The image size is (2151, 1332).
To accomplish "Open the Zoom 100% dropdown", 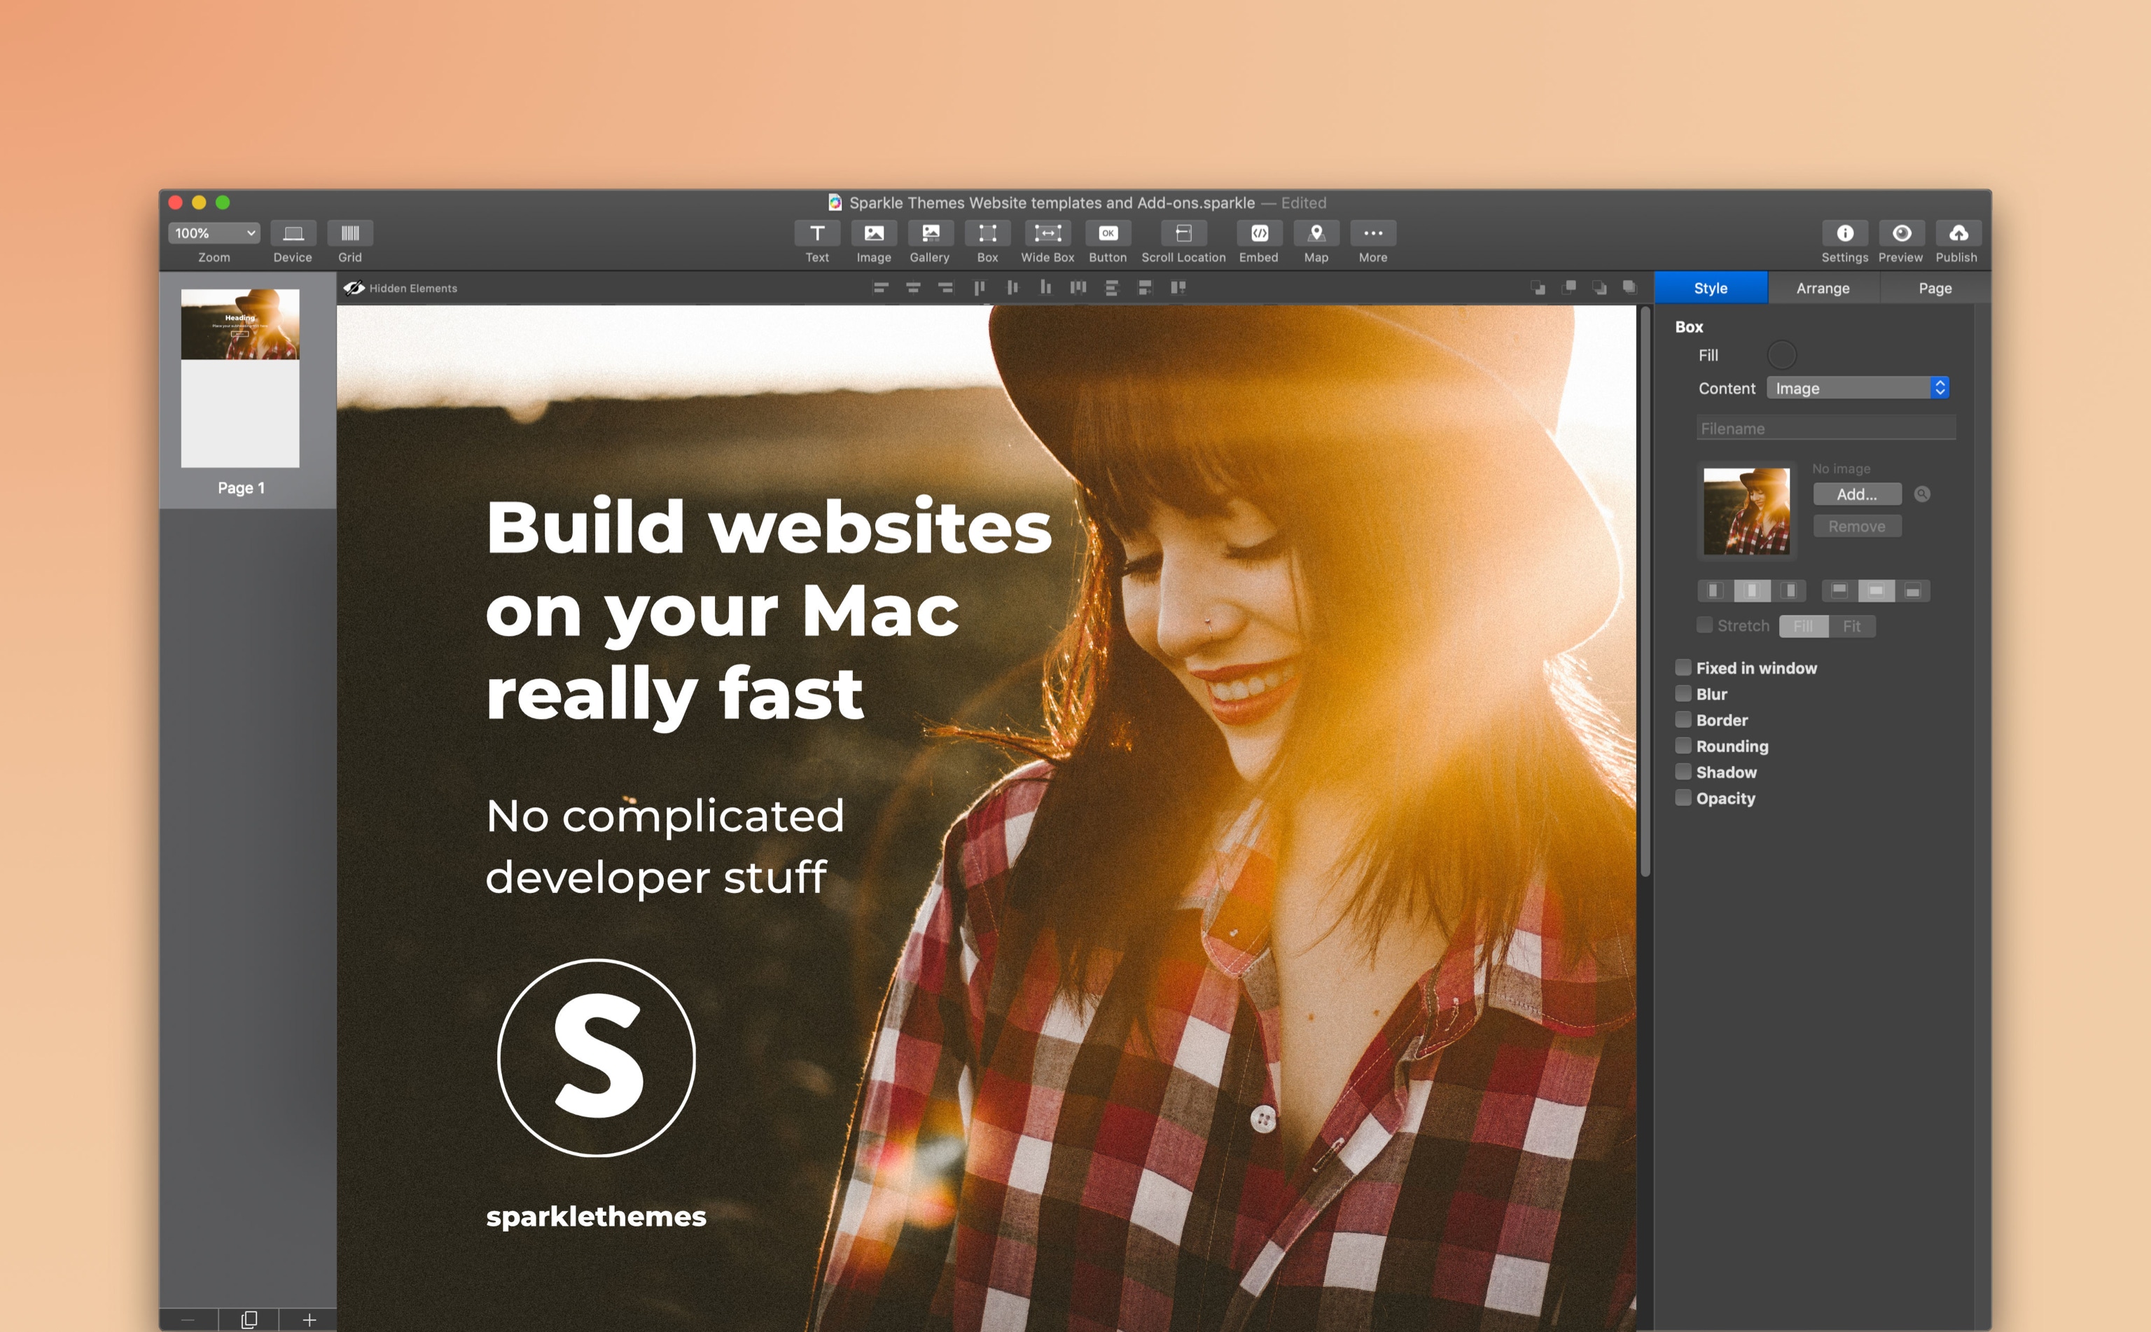I will click(214, 233).
